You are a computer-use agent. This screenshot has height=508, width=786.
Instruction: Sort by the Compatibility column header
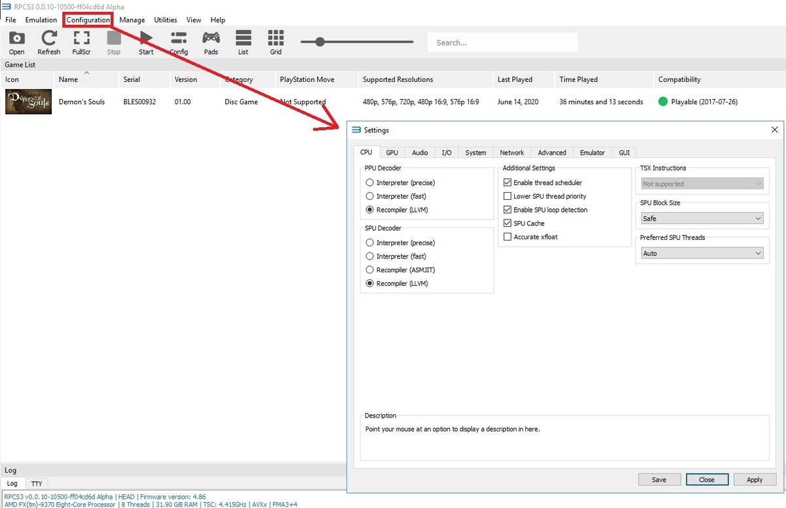pyautogui.click(x=719, y=79)
